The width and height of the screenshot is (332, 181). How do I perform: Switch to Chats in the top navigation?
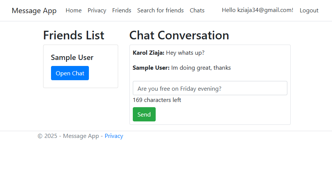[197, 10]
